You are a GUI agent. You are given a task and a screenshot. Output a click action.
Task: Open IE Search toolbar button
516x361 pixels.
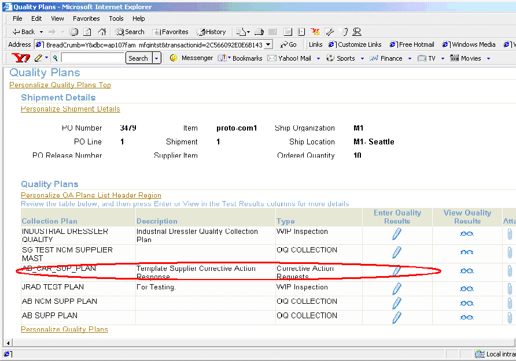point(130,32)
